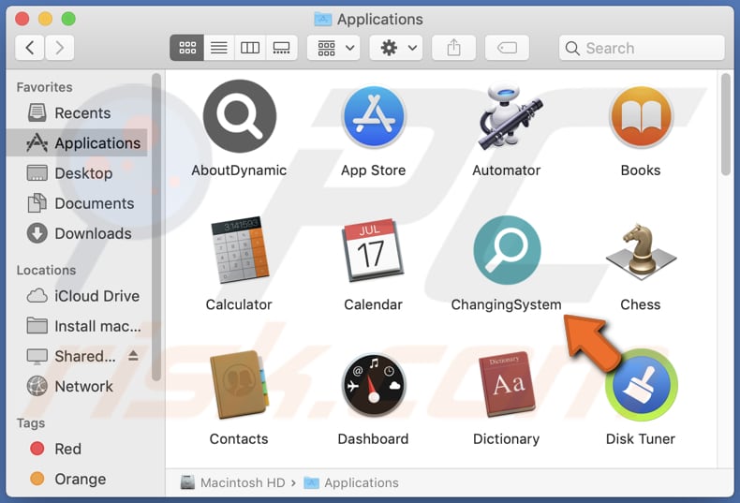Click Applications in the path bar

click(351, 482)
